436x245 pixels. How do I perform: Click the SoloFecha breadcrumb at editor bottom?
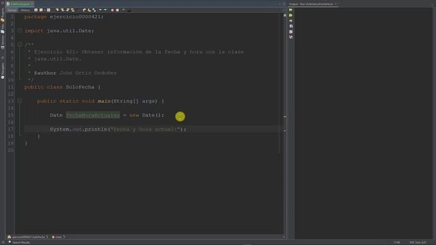[29, 237]
